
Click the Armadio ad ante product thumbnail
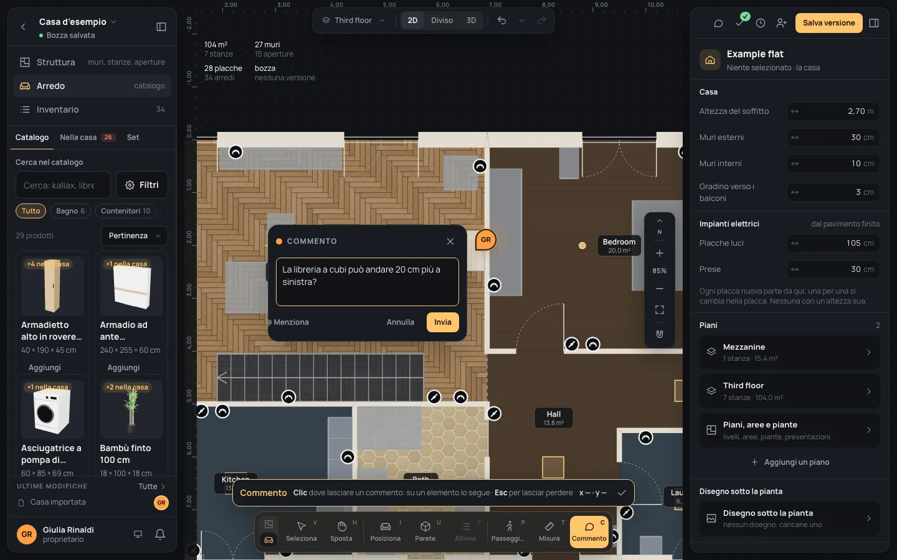coord(132,286)
